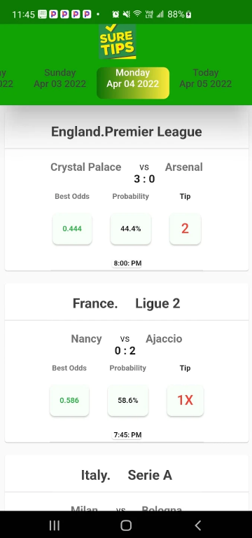
Task: Tap the Wi-Fi status icon
Action: point(137,14)
